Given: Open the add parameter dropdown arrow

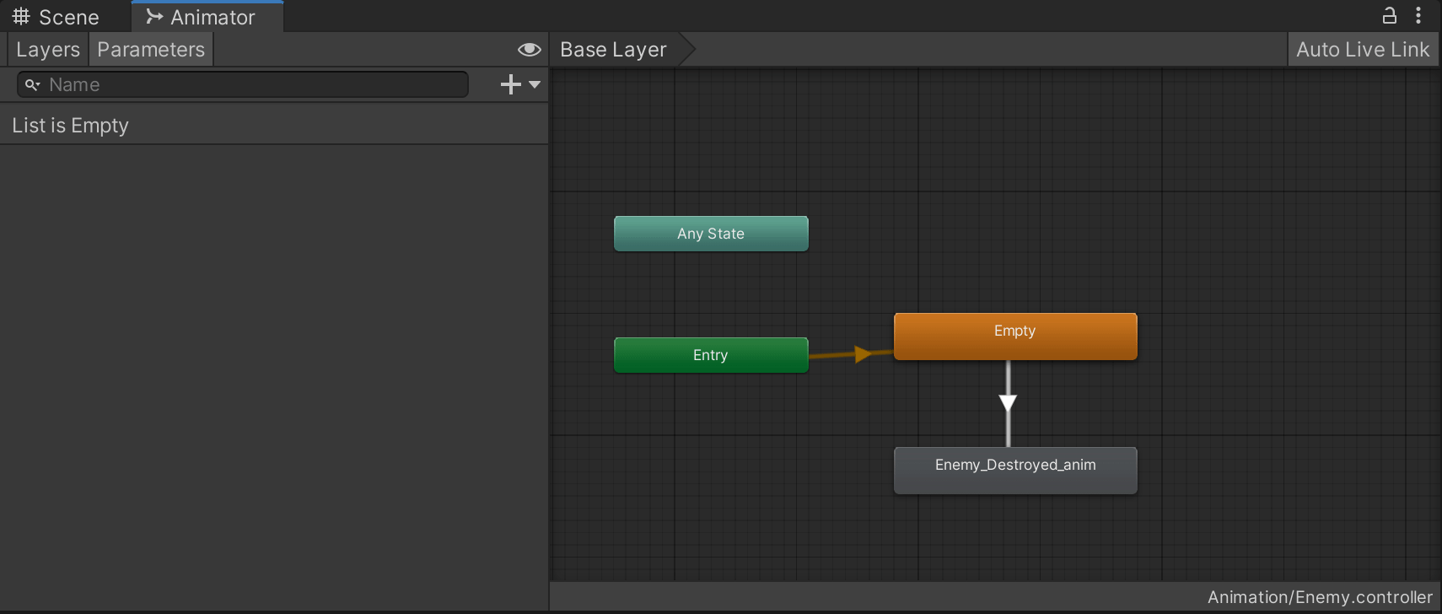Looking at the screenshot, I should click(x=535, y=84).
